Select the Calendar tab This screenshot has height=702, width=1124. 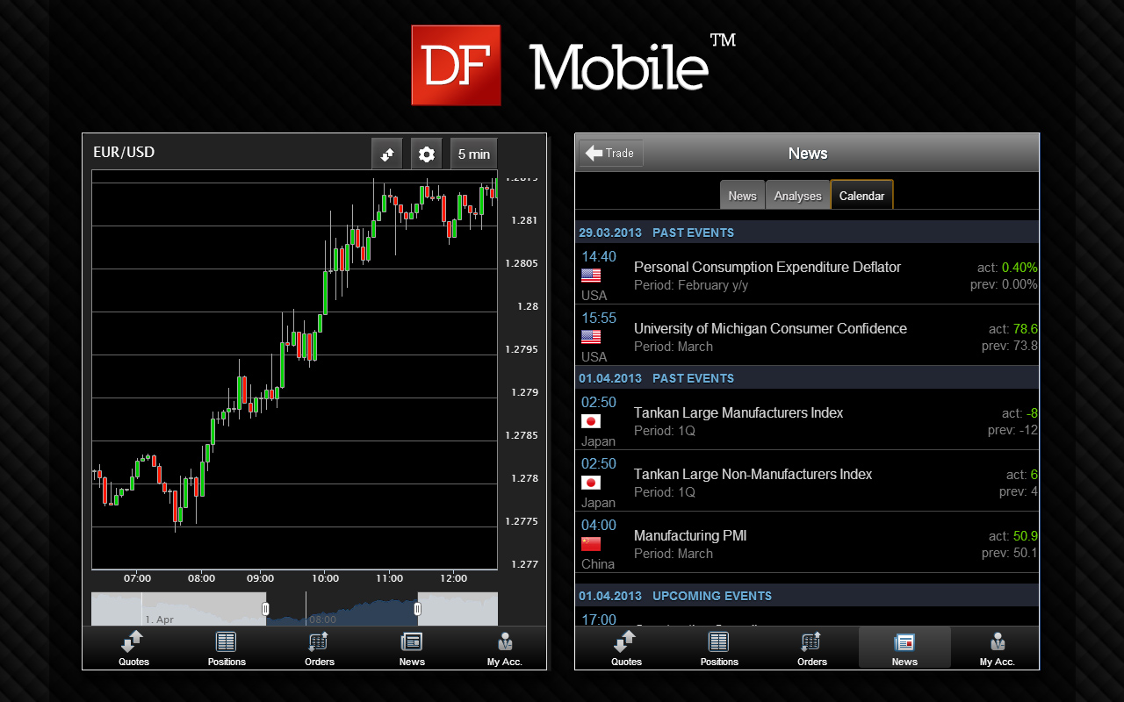point(861,195)
